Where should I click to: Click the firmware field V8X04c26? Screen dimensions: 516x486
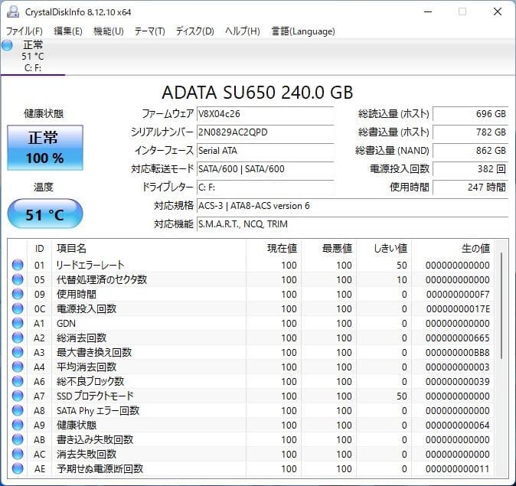(x=265, y=114)
